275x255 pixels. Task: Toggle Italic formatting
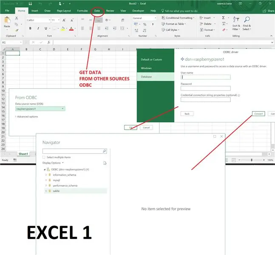38,28
